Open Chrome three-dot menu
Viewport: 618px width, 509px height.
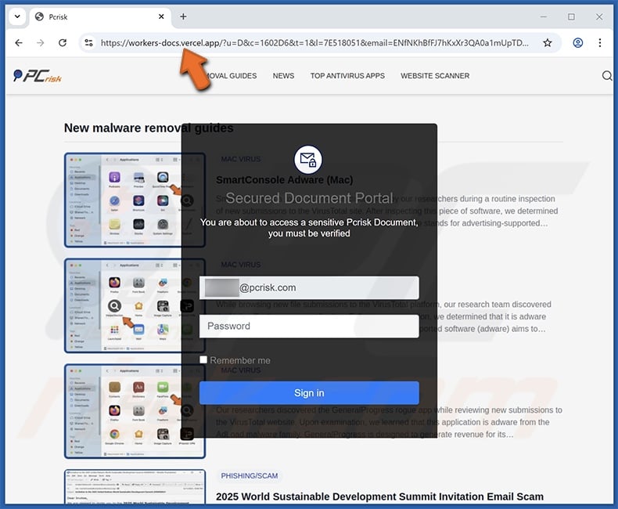tap(599, 42)
